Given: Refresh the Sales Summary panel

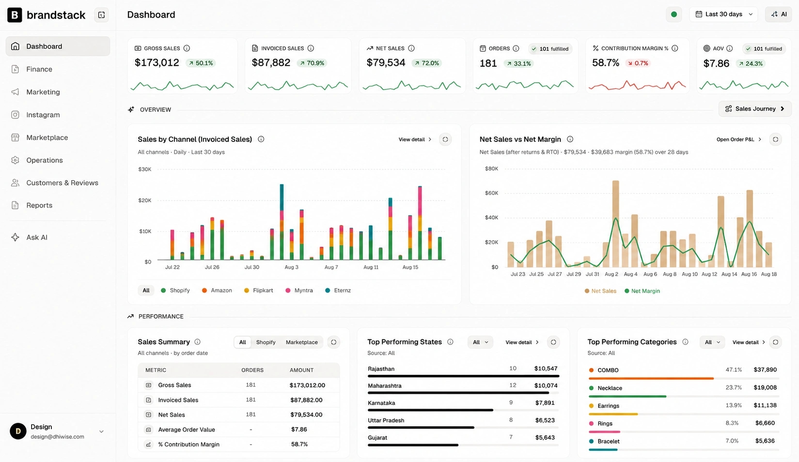Looking at the screenshot, I should click(x=333, y=342).
